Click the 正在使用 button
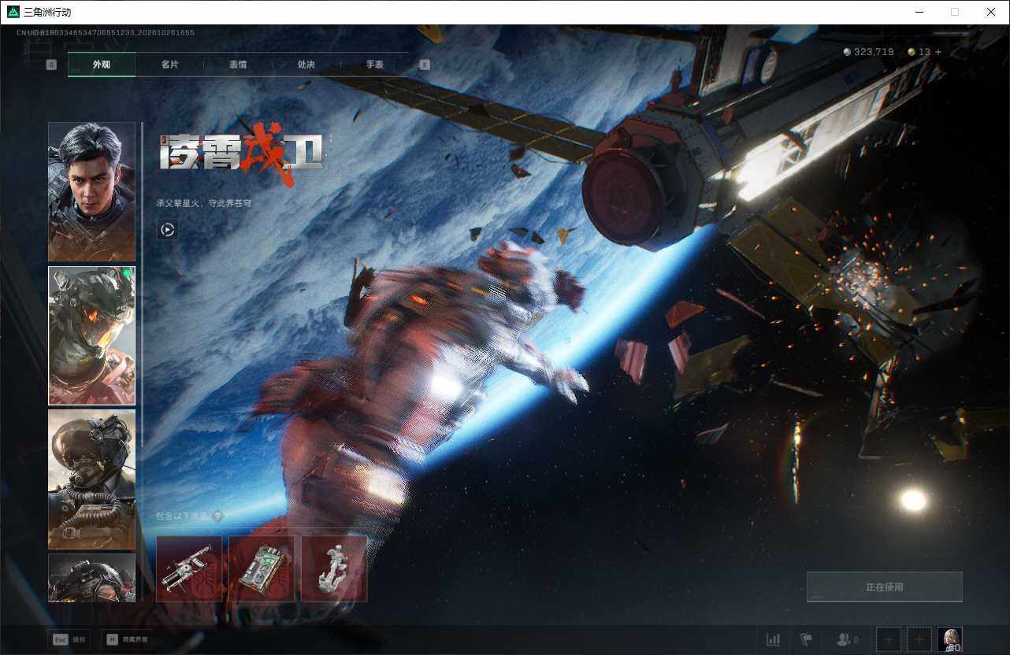The image size is (1010, 655). point(885,587)
